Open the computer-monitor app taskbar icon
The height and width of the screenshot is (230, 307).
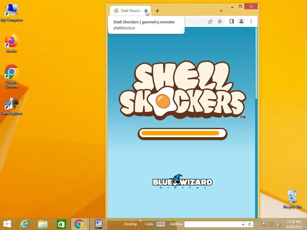pyautogui.click(x=98, y=224)
